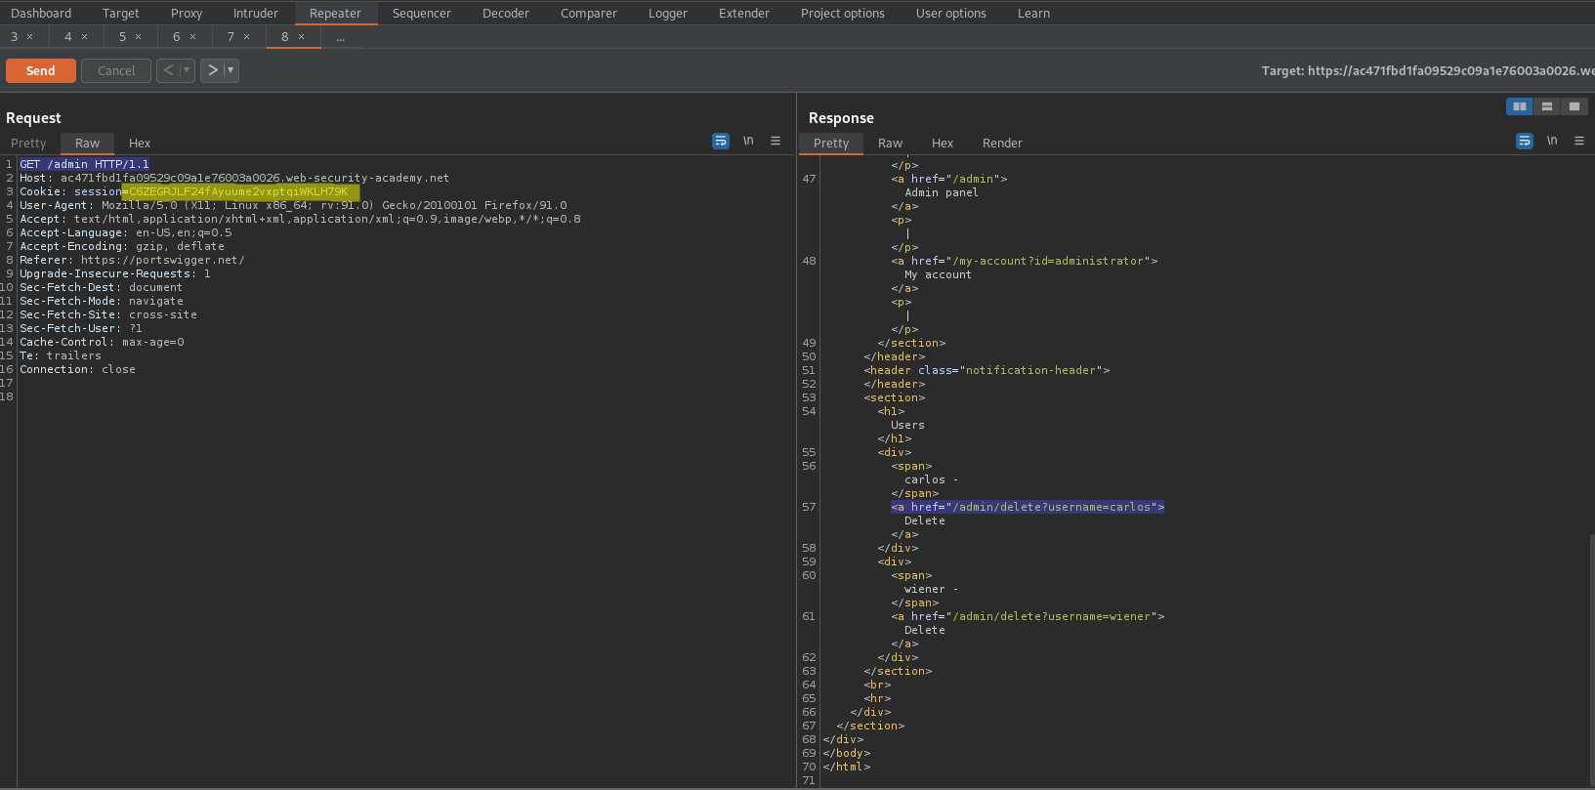Open Extender tab
Screen dimensions: 1595x790
click(744, 13)
